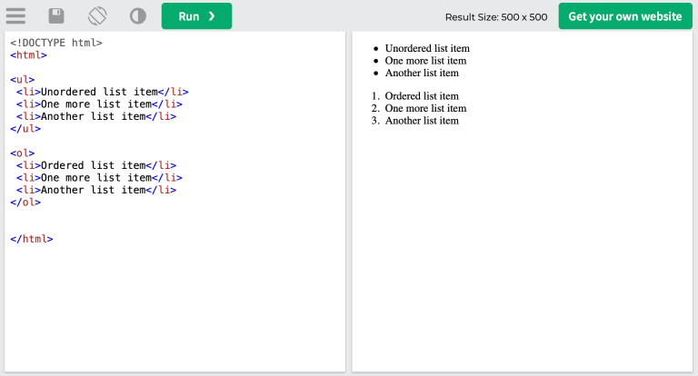Place cursor on the DOCTYPE html line

[56, 43]
